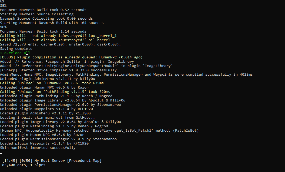
Task: Click the '[CSharp] Started Oxide.Compiler' line
Action: (x=58, y=70)
